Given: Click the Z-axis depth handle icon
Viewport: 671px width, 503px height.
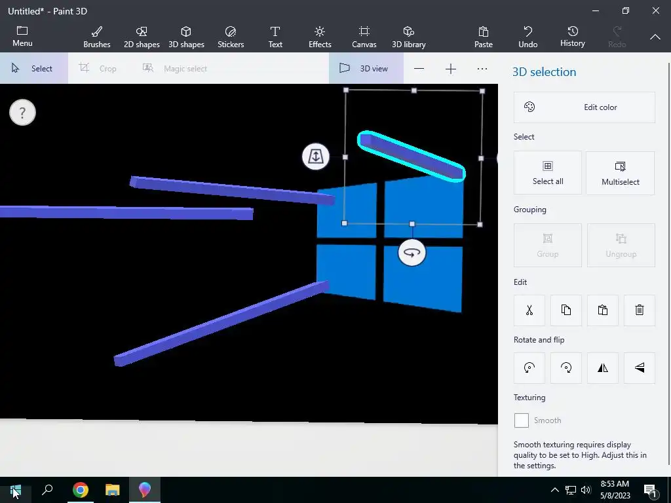Looking at the screenshot, I should (316, 157).
